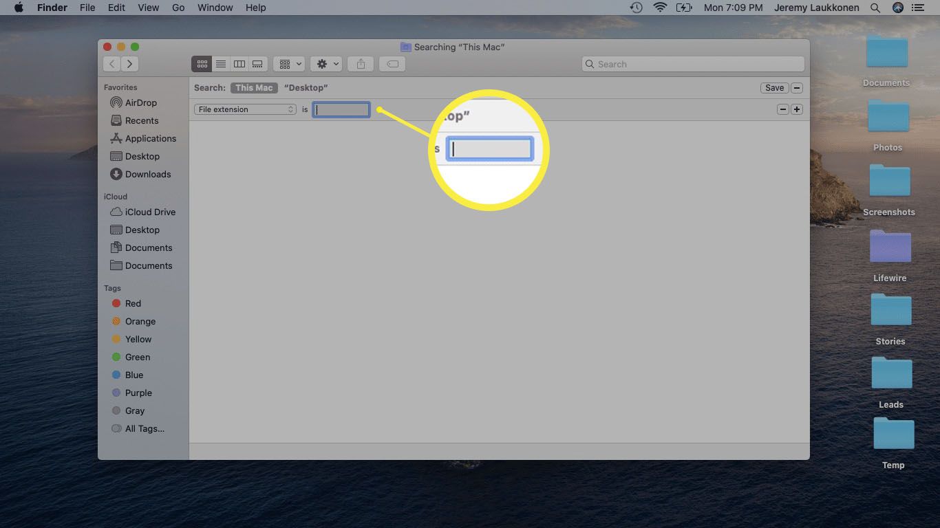Viewport: 940px width, 528px height.
Task: Open the group-by arrangement dropdown
Action: click(288, 64)
